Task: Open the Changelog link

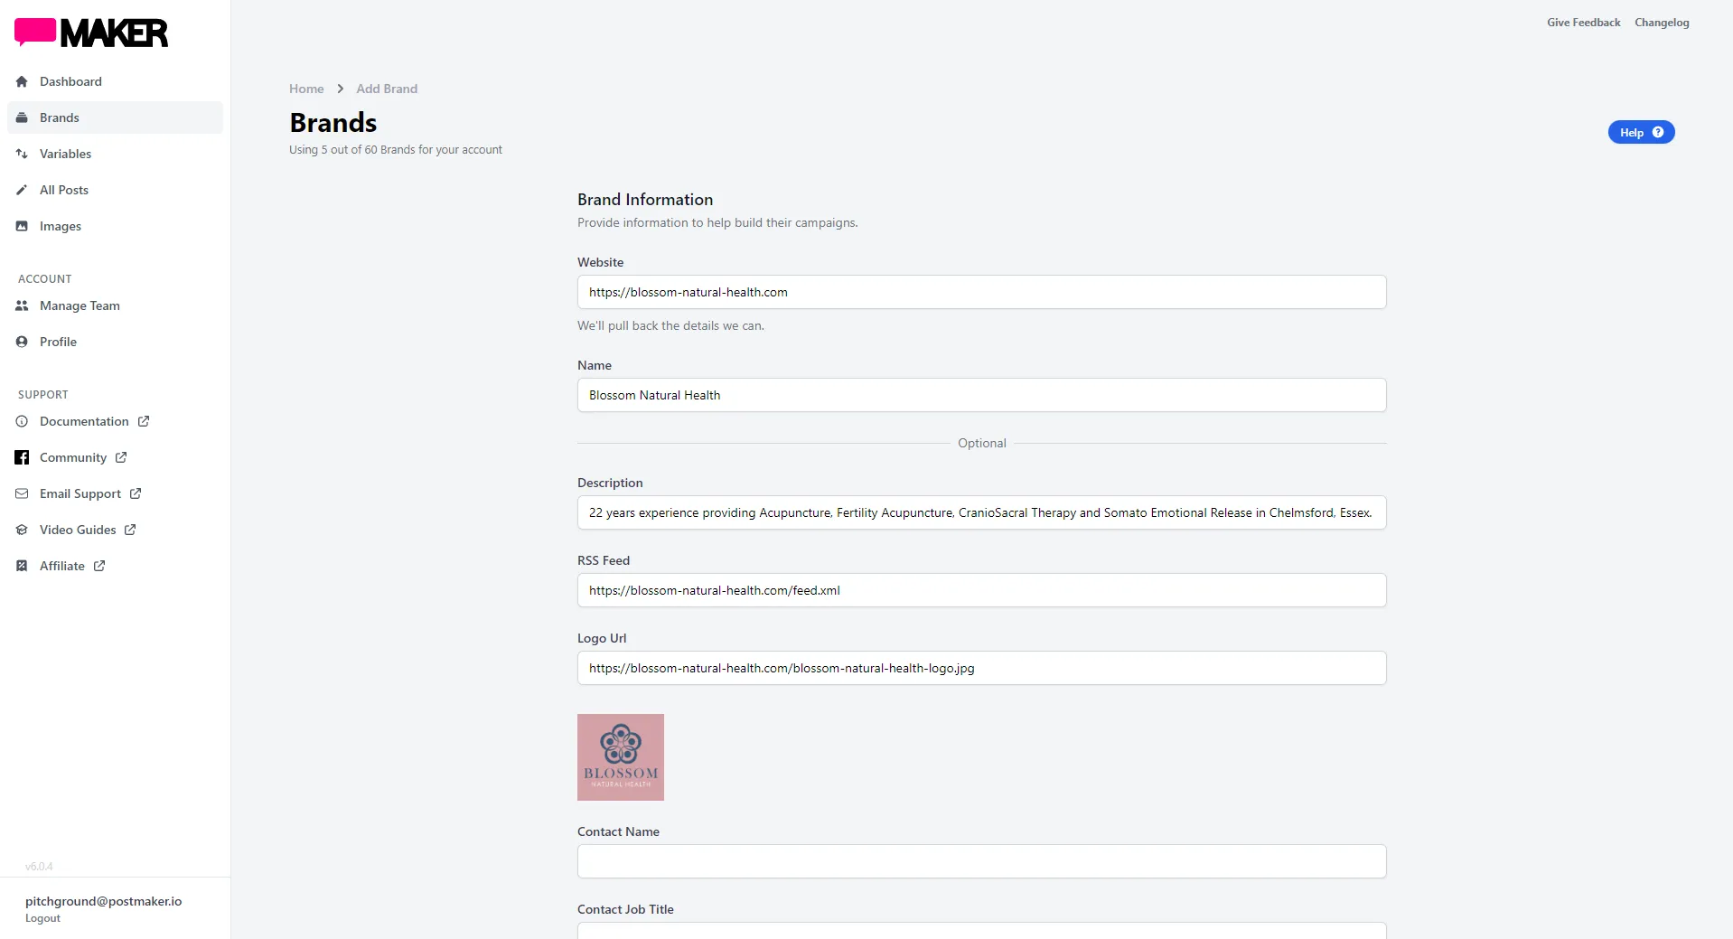Action: tap(1661, 23)
